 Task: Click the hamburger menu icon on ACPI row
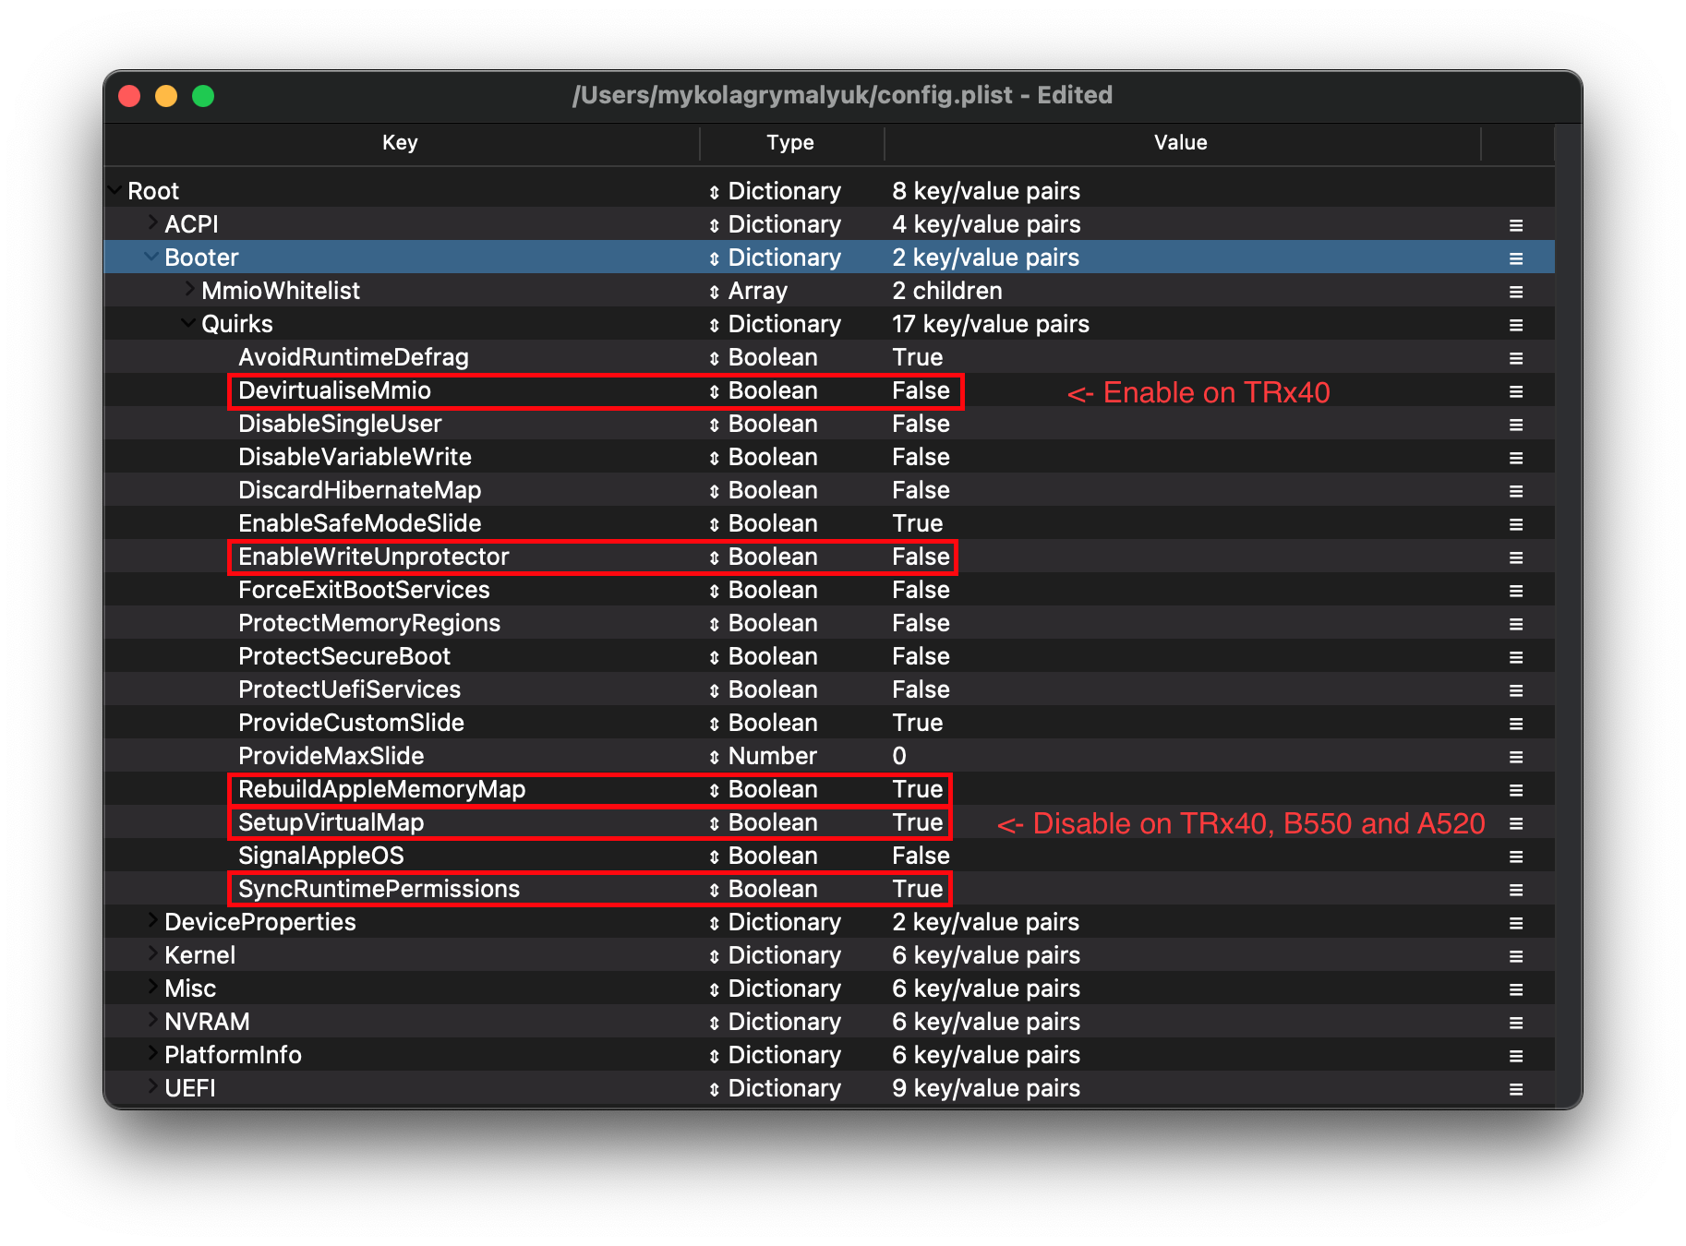click(x=1515, y=225)
